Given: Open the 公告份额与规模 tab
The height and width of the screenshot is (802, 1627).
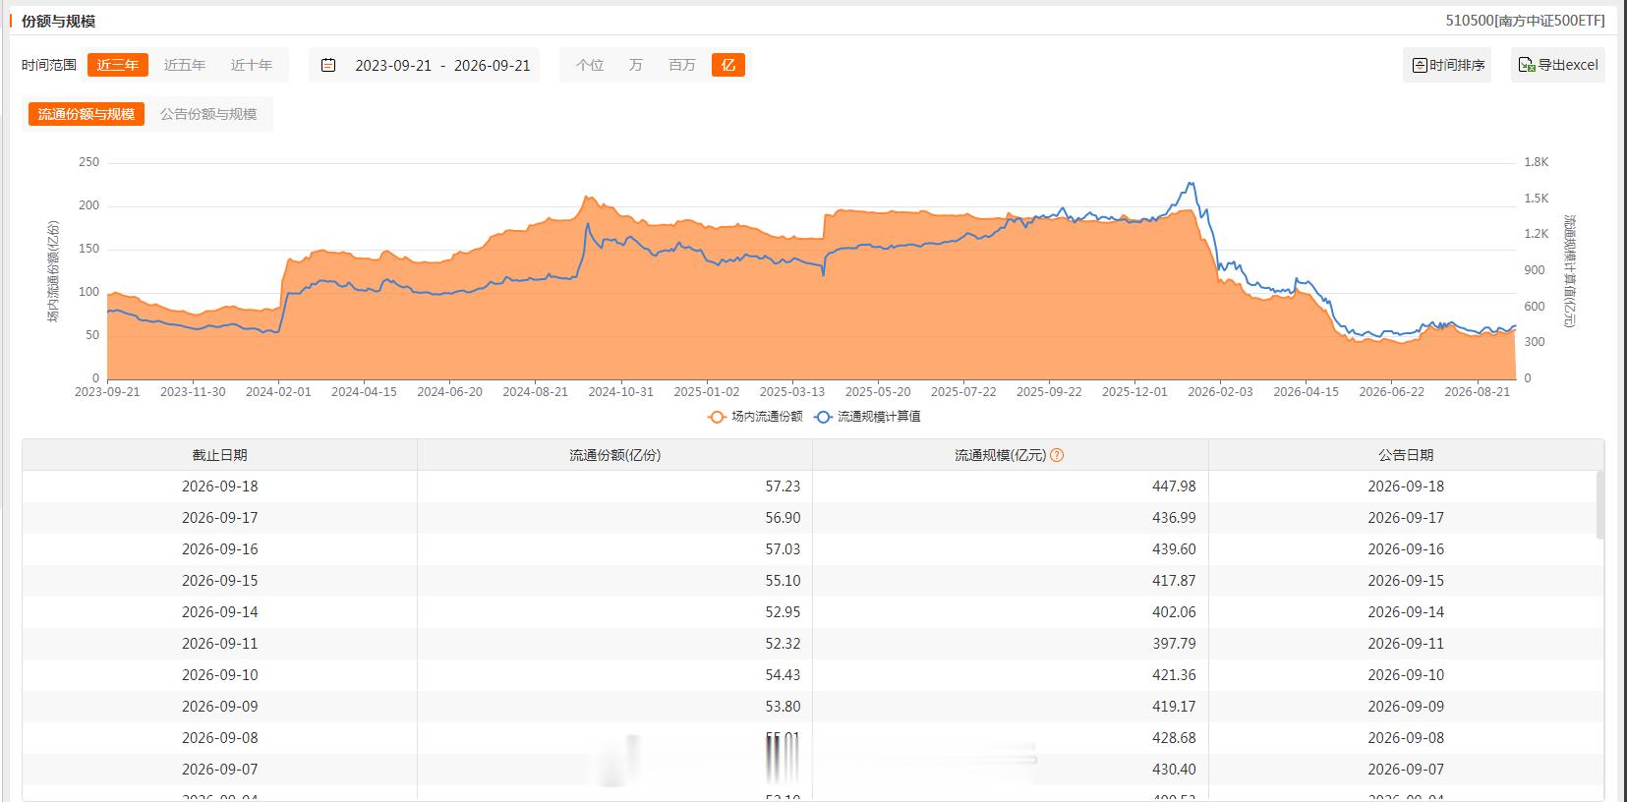Looking at the screenshot, I should [x=208, y=114].
